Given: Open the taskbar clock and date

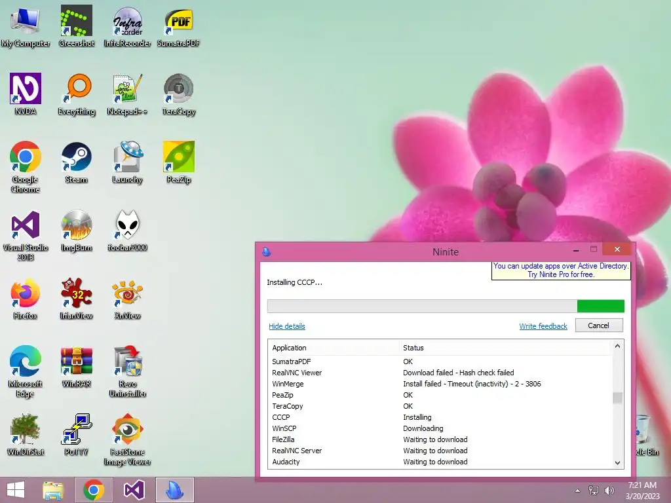Looking at the screenshot, I should click(642, 491).
